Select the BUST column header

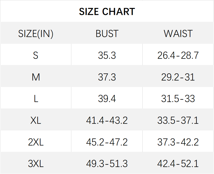coord(107,34)
